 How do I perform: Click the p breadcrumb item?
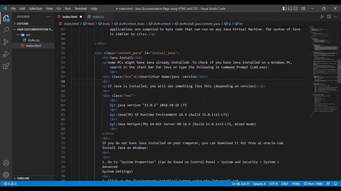[x=228, y=24]
